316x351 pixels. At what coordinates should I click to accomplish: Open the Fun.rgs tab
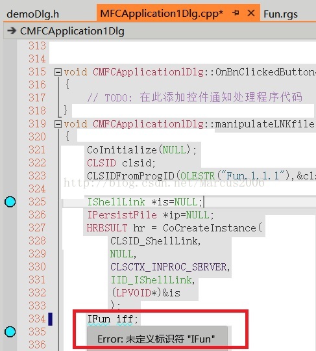(280, 14)
